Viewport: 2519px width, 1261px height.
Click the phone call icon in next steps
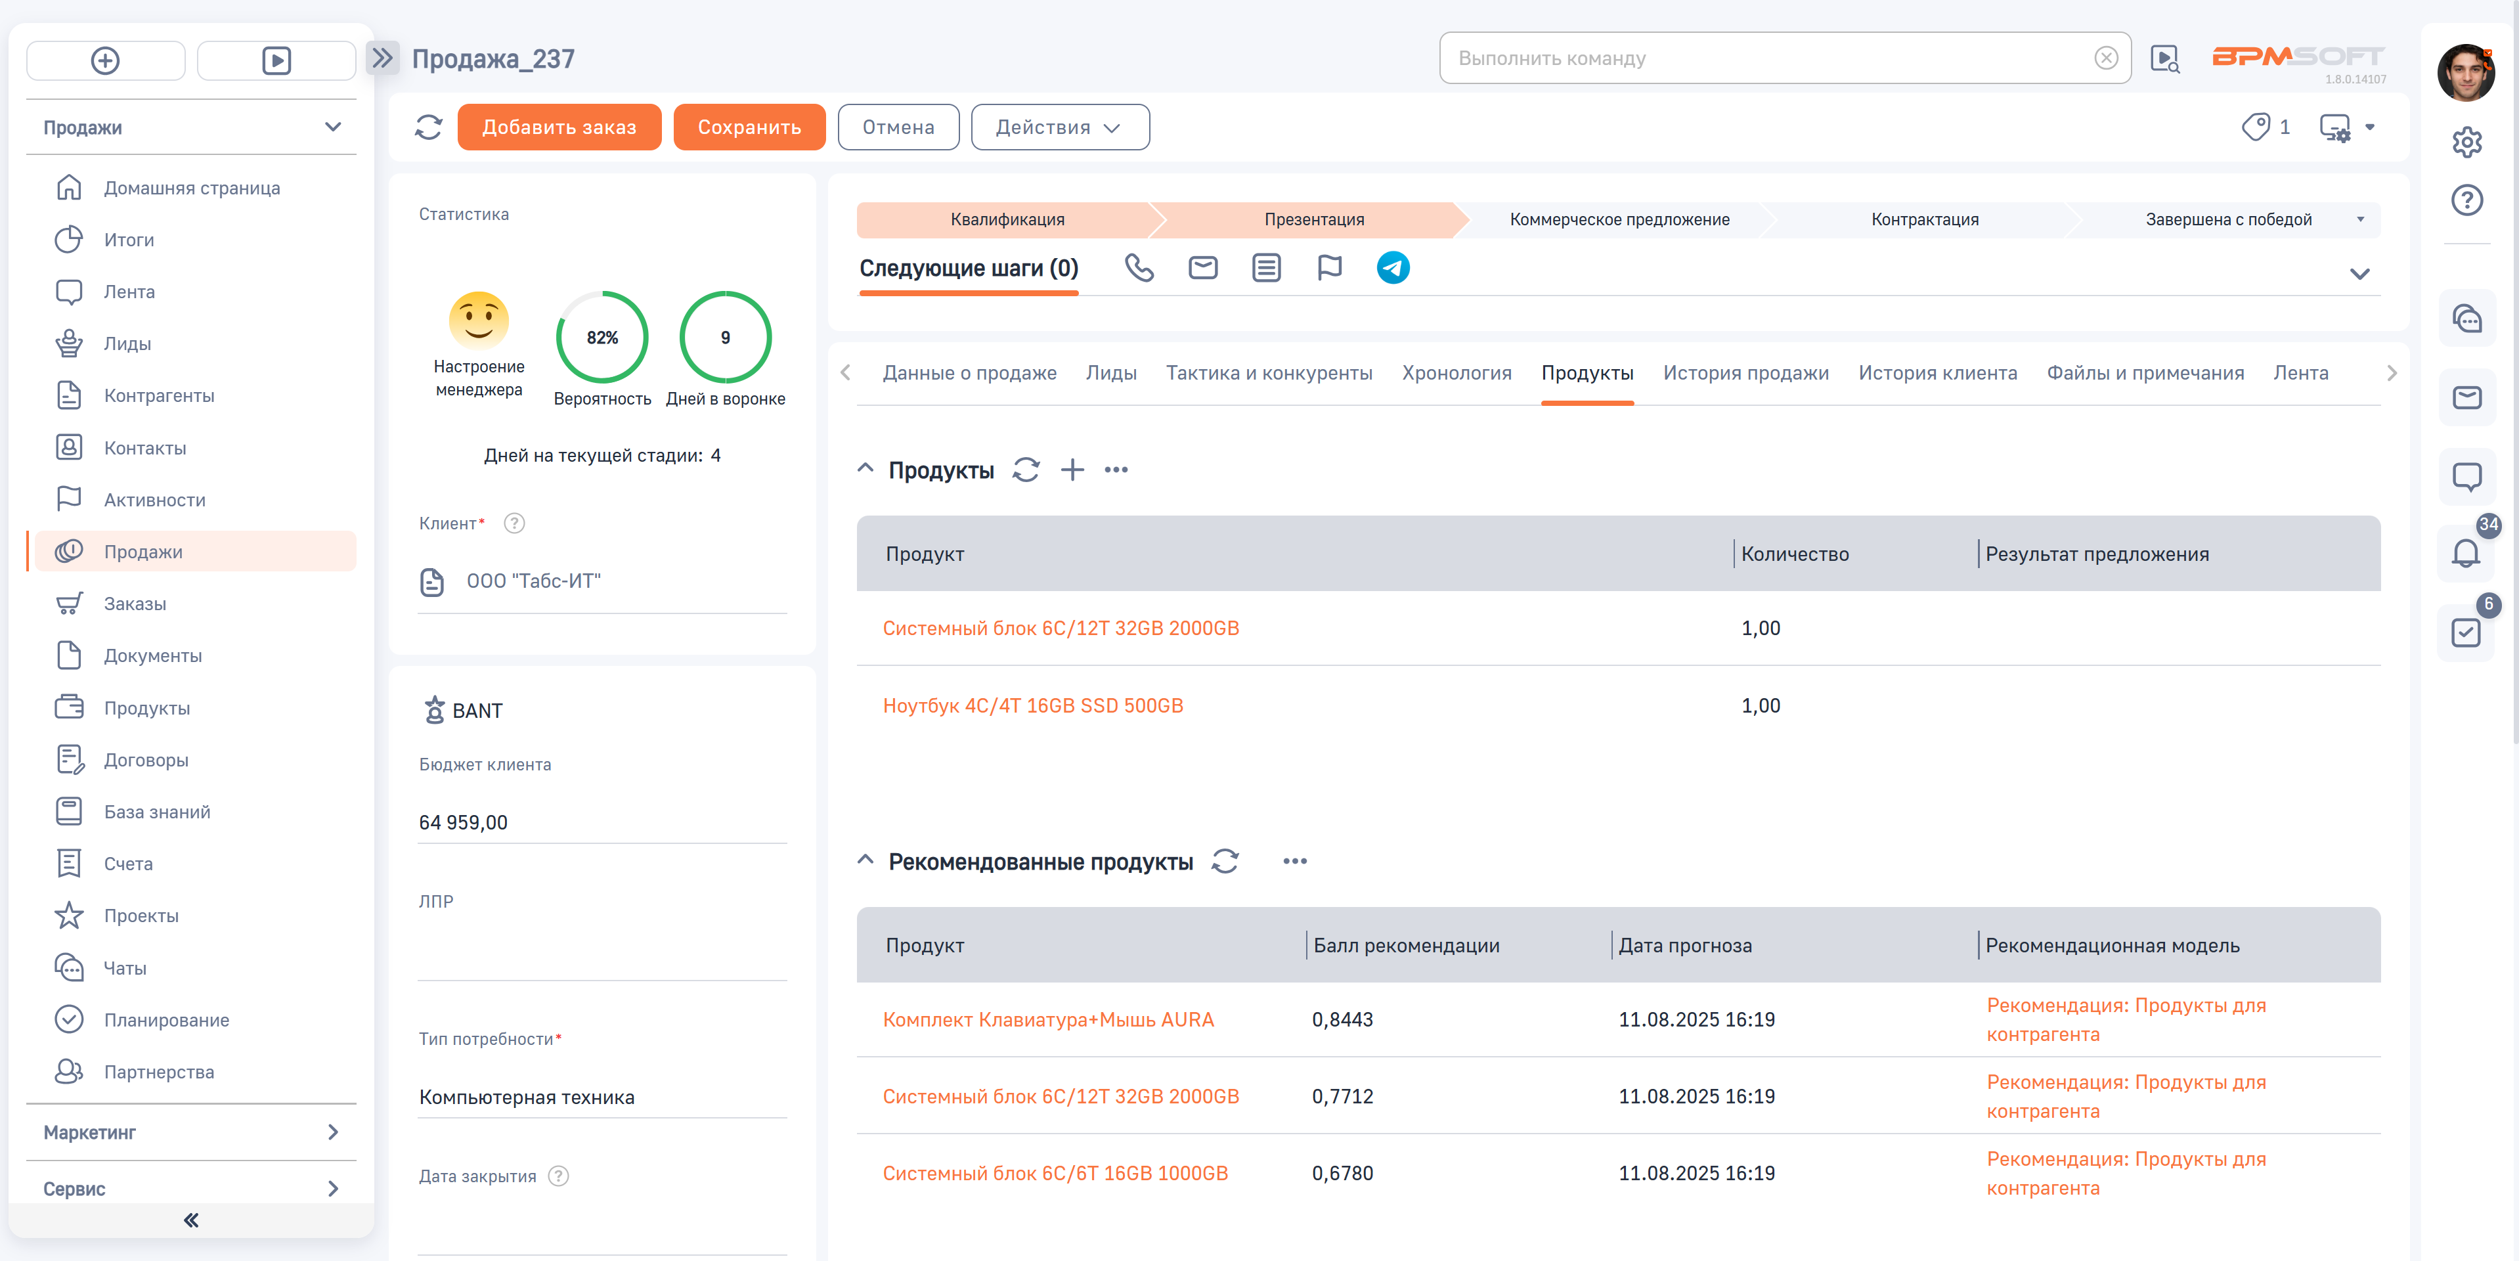(x=1139, y=267)
